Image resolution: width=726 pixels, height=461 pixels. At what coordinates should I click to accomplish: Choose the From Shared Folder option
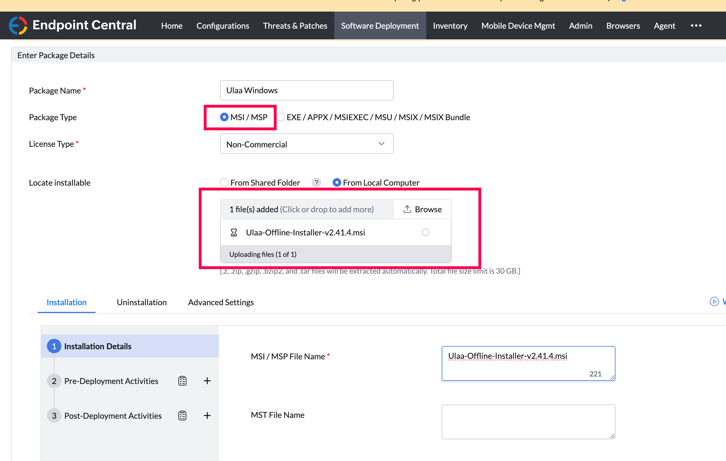pos(224,182)
